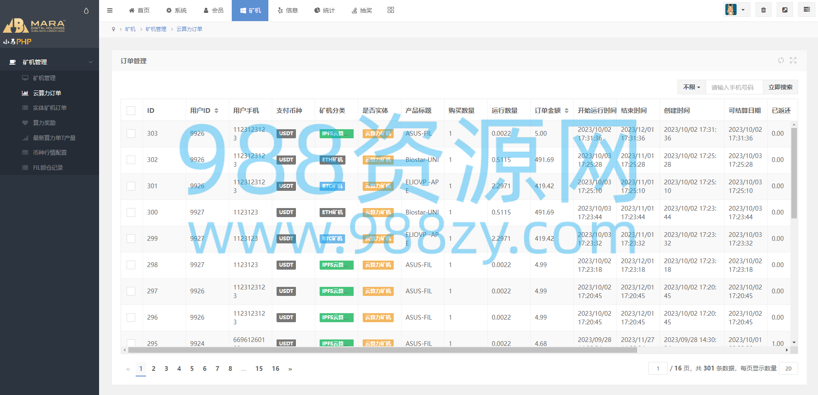The width and height of the screenshot is (818, 395).
Task: Open the 不限 filter dropdown
Action: 691,87
